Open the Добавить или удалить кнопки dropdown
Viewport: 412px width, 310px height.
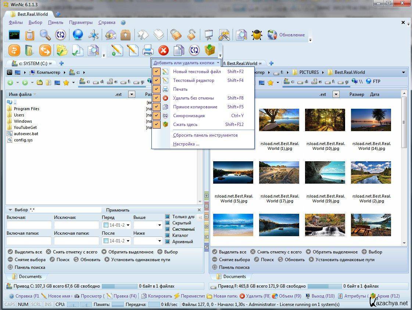186,63
